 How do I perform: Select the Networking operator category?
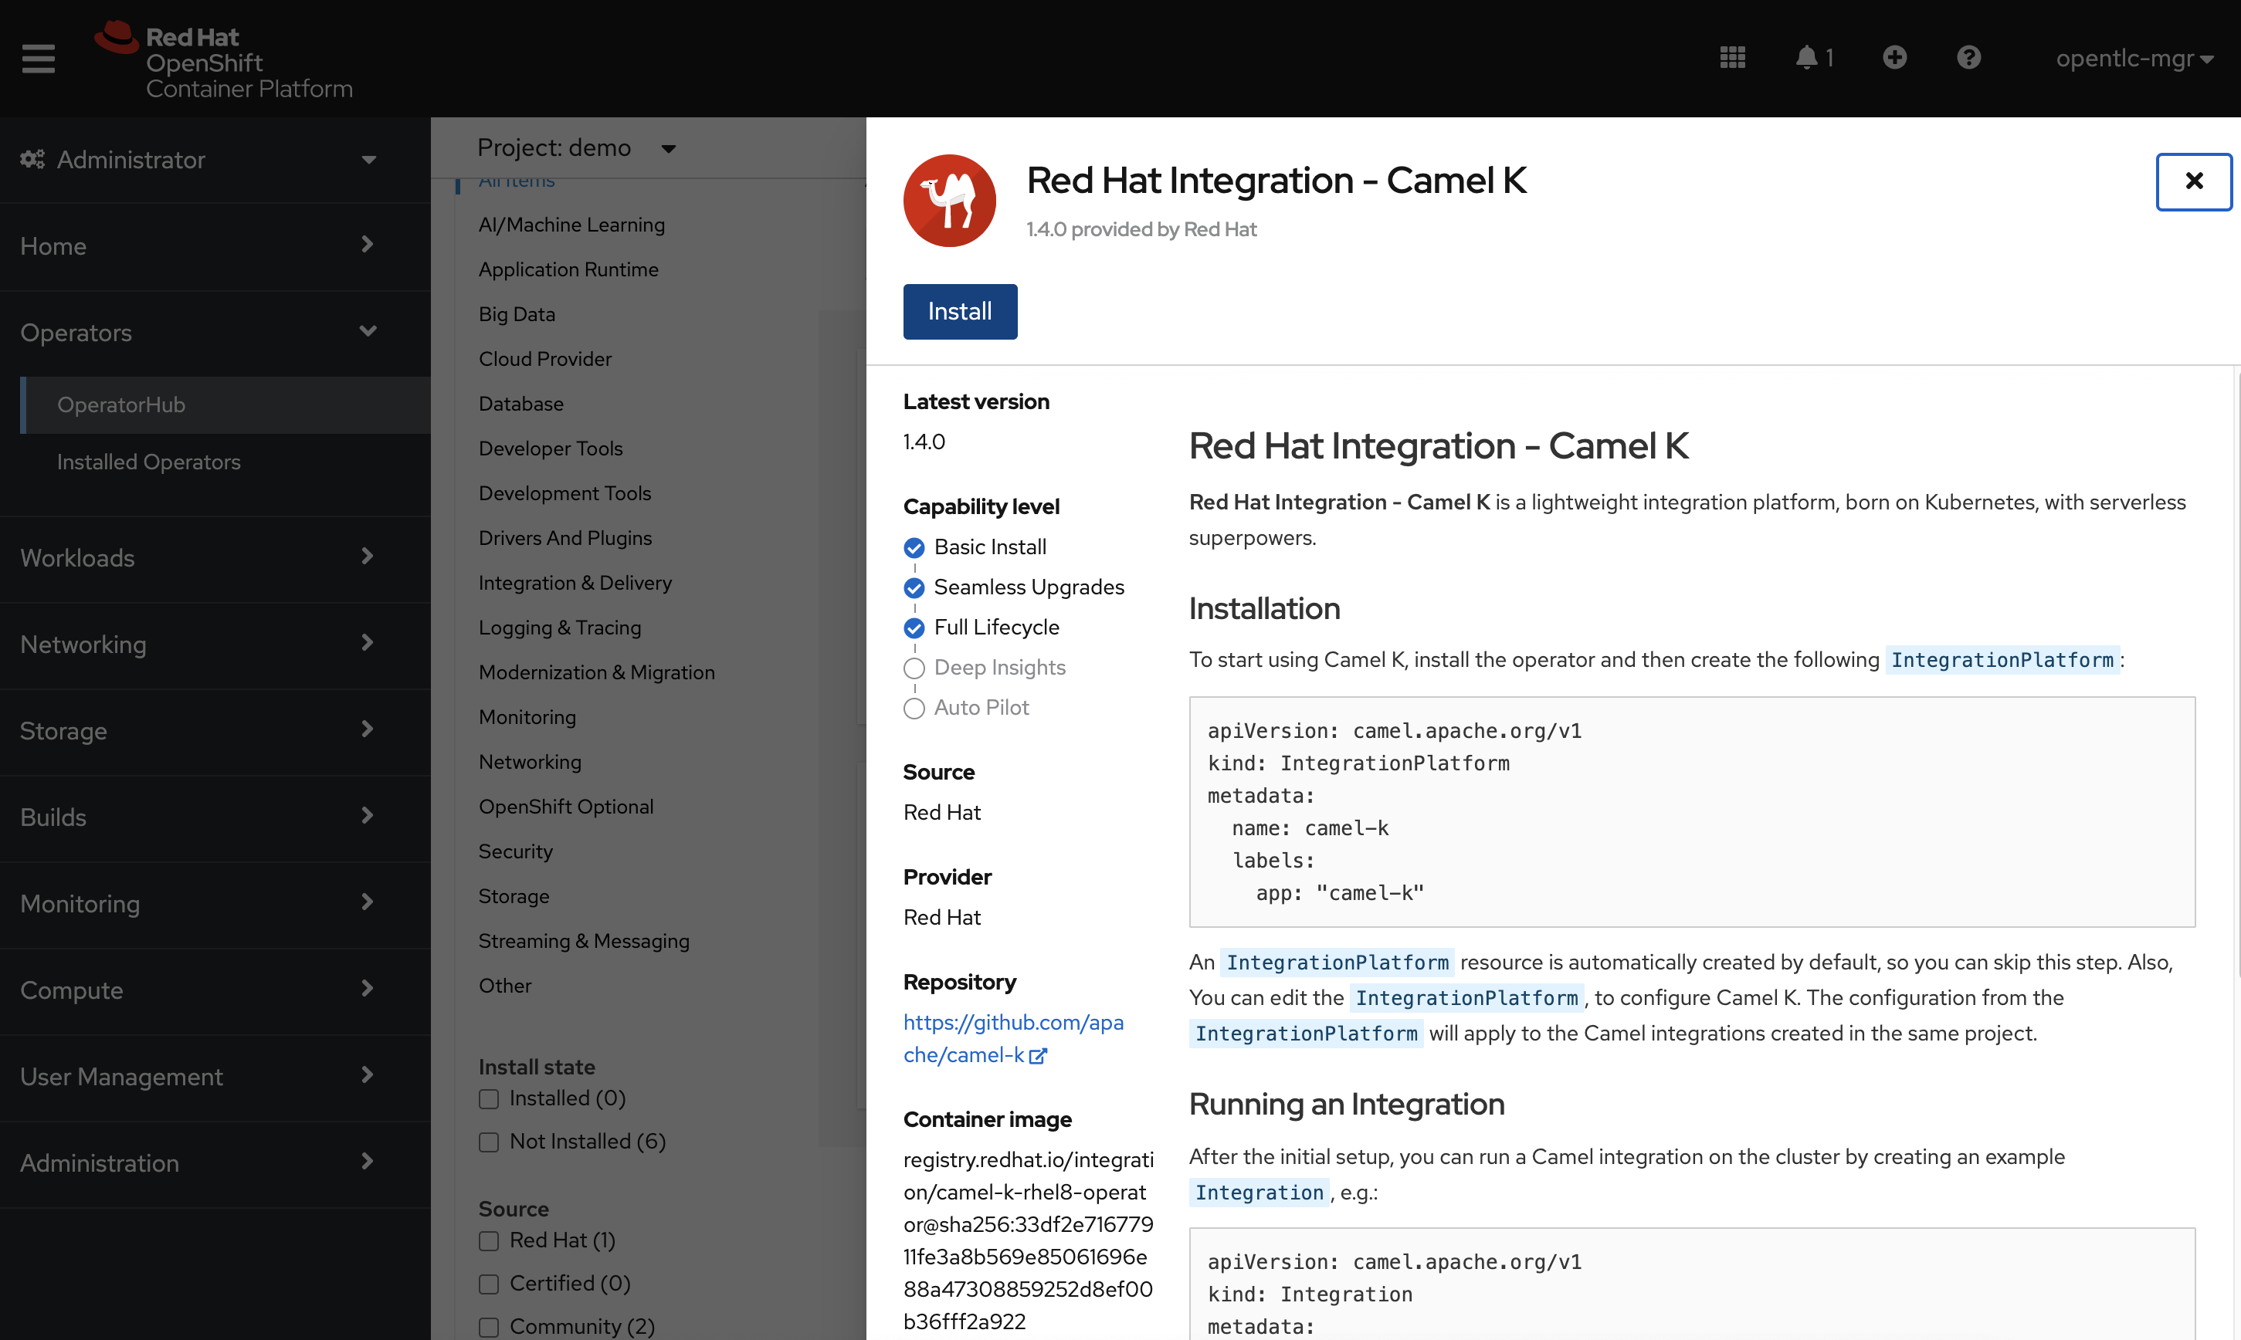click(x=531, y=762)
